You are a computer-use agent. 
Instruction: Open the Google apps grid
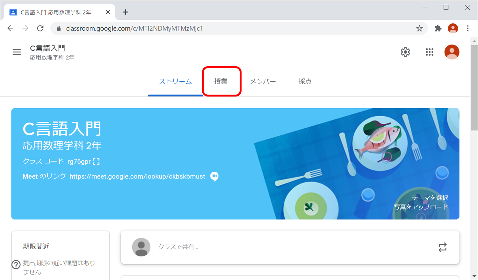click(430, 52)
